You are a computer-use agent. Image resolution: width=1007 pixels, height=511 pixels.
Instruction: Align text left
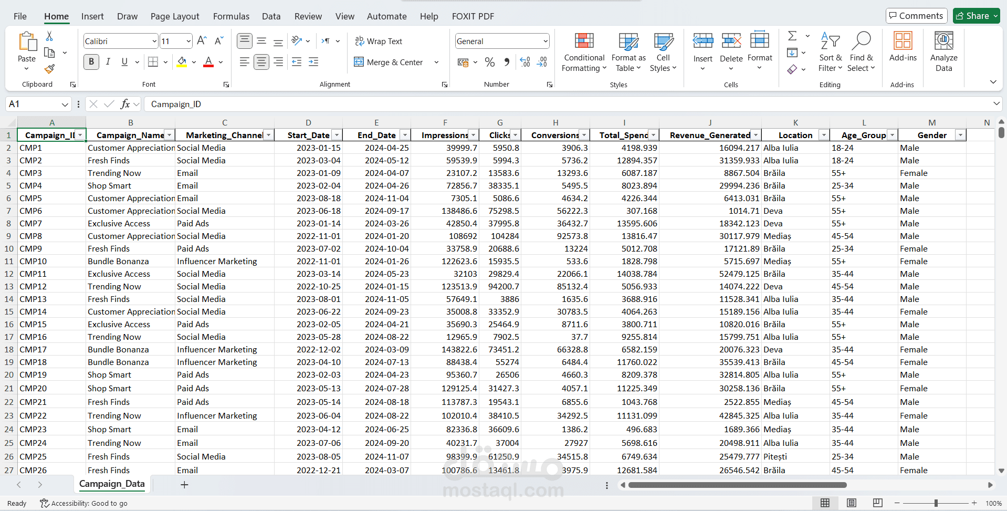245,62
